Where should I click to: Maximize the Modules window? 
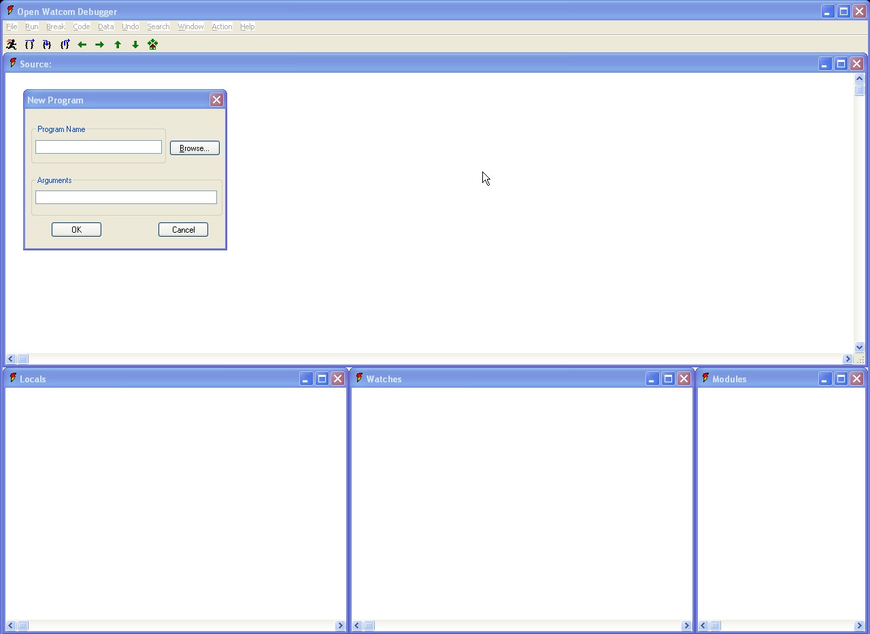point(841,378)
